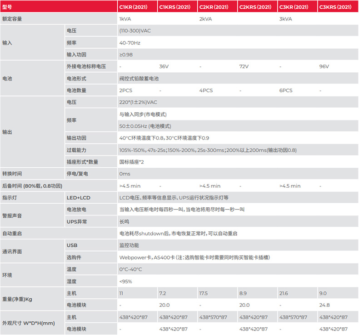359x335 pixels.
Task: Click the 21.6 main unit weight value
Action: [x=284, y=293]
